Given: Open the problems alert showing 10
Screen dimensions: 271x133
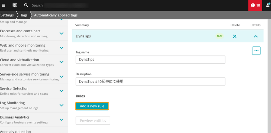Looking at the screenshot, I should point(255,5).
